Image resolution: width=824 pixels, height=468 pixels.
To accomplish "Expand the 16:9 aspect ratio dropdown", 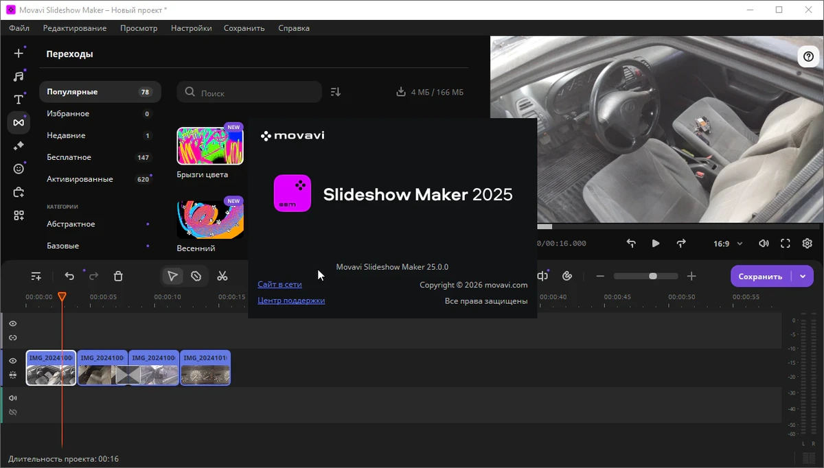I will (x=728, y=244).
